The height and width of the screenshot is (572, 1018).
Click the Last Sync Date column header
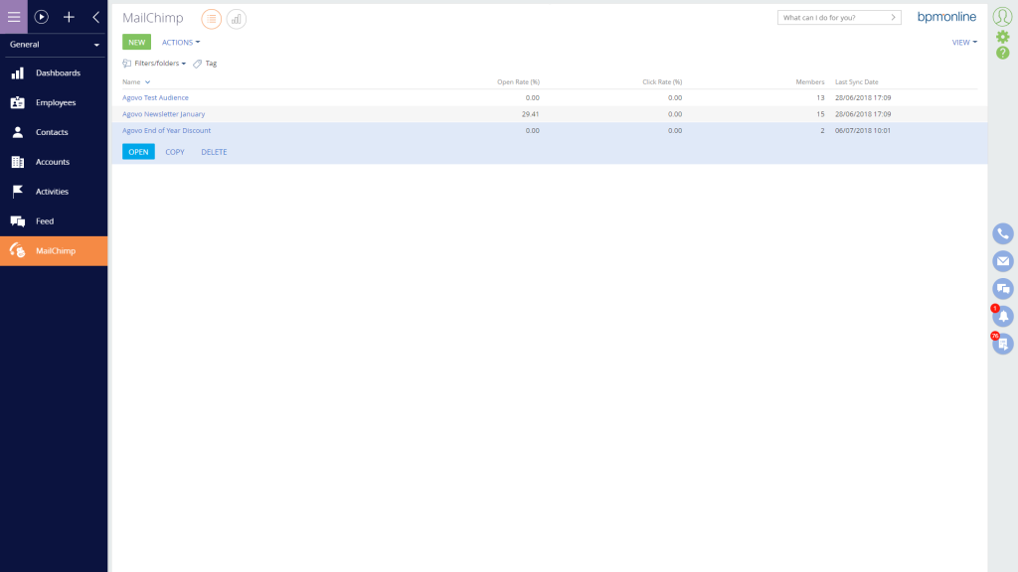856,82
